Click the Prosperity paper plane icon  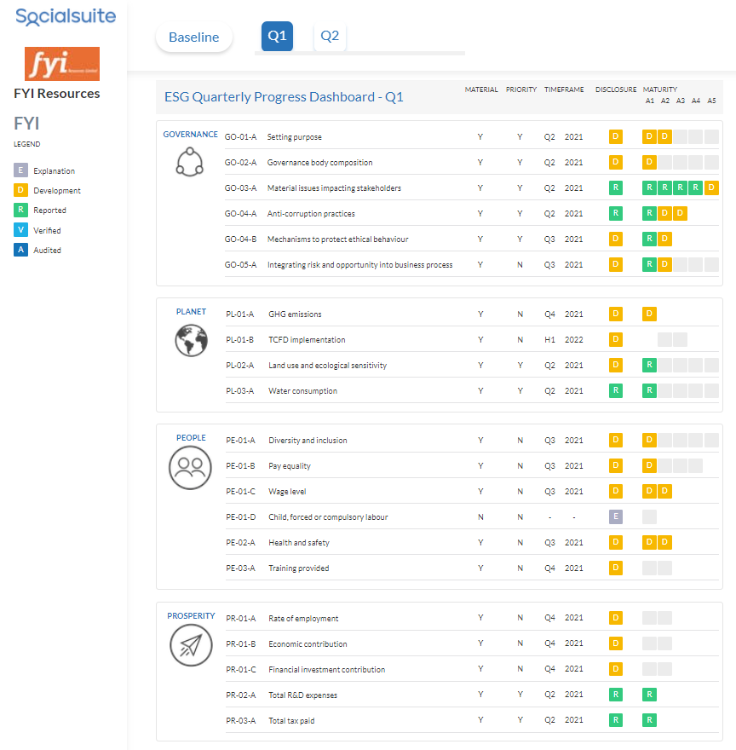[x=191, y=645]
